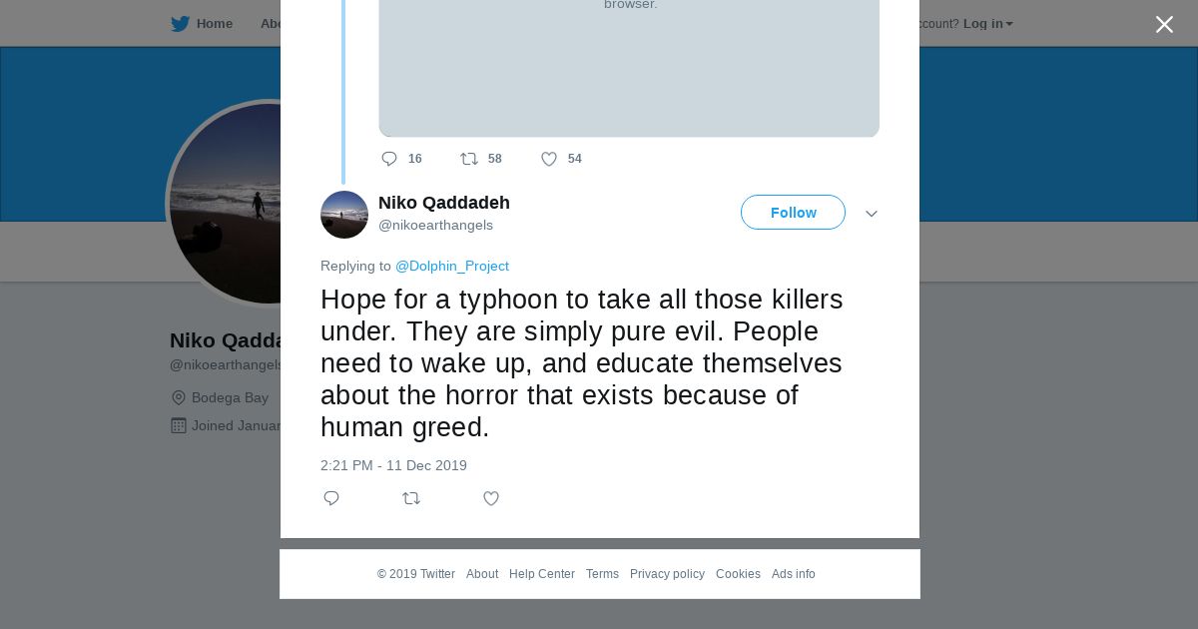Image resolution: width=1198 pixels, height=629 pixels.
Task: Like Niko Qaddadeh's tweet with heart
Action: 491,498
